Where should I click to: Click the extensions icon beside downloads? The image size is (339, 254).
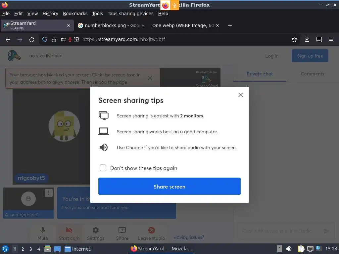click(x=319, y=40)
